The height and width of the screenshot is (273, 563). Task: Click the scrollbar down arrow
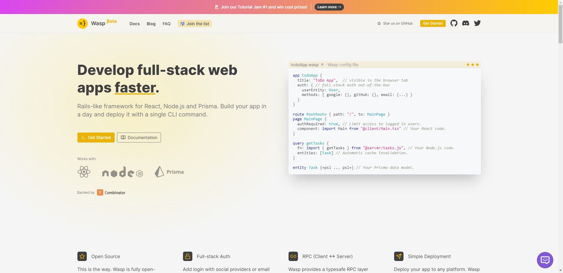point(560,271)
